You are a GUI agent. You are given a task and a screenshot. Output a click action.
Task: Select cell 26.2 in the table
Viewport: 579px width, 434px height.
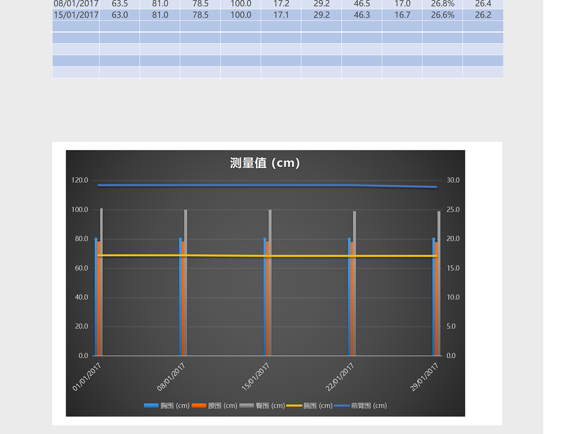click(483, 15)
